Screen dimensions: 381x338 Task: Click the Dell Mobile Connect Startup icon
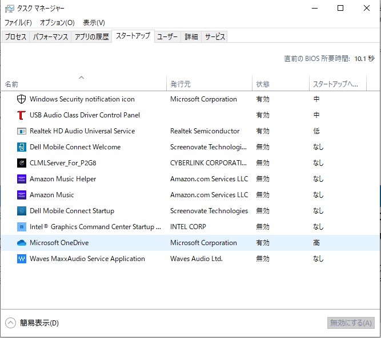pyautogui.click(x=21, y=211)
